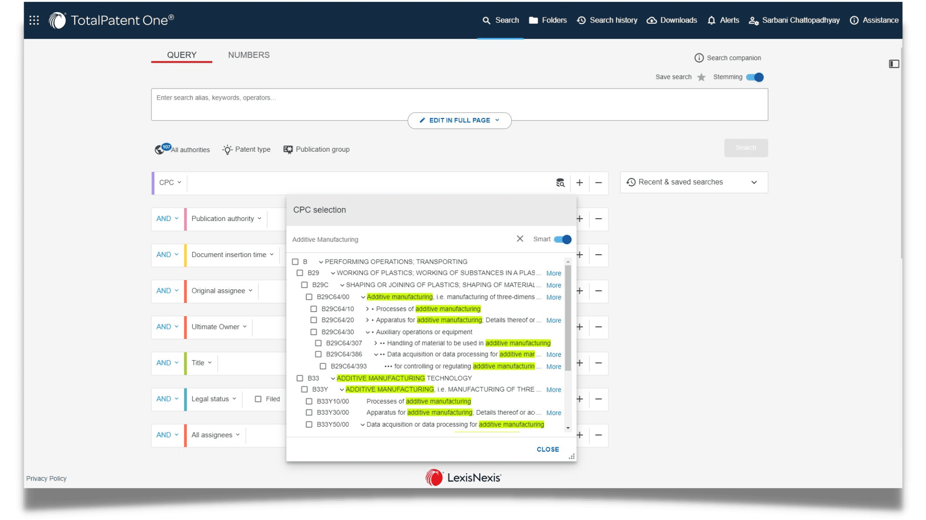Open Alerts bell icon
The height and width of the screenshot is (520, 926).
[x=711, y=20]
